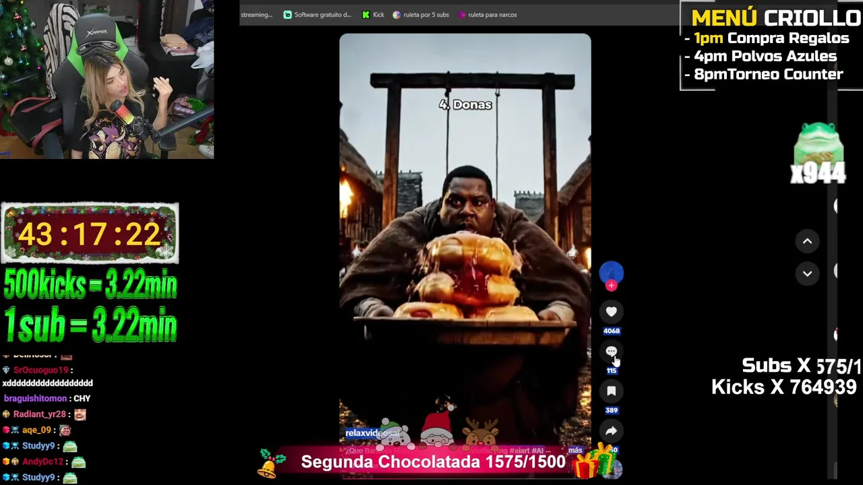Open 'Software gratuito d...' bookmark
This screenshot has height=485, width=863.
tap(318, 15)
